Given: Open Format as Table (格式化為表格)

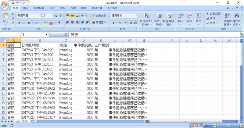Looking at the screenshot, I should tap(159, 19).
